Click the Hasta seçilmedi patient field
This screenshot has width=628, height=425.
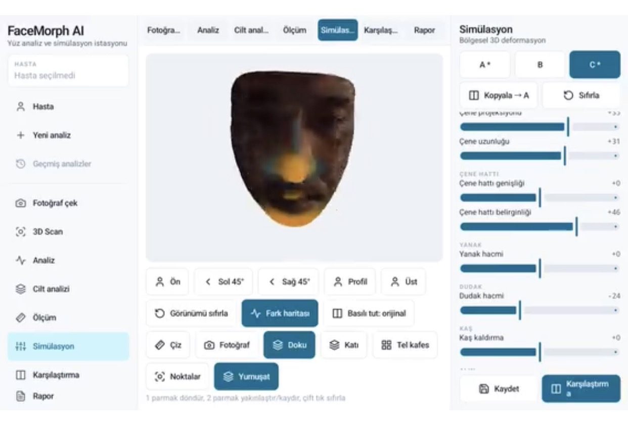point(68,71)
